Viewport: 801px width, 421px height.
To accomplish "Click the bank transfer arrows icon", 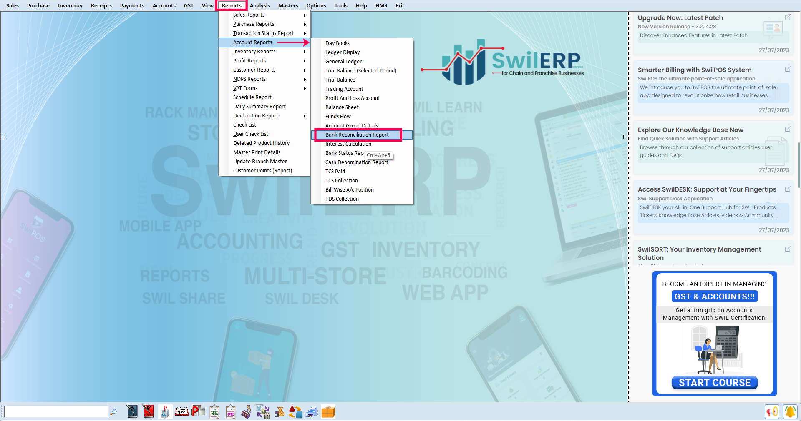I will pyautogui.click(x=263, y=411).
